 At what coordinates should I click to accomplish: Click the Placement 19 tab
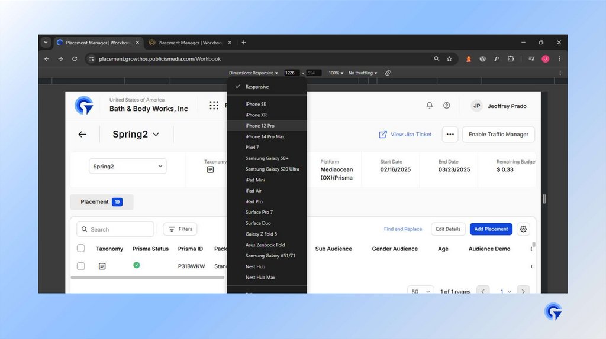point(102,202)
